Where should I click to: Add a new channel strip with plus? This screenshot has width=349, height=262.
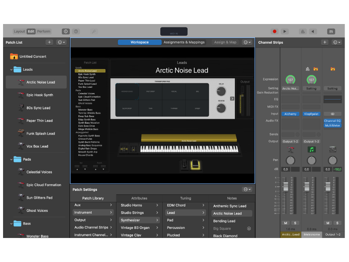point(325,42)
